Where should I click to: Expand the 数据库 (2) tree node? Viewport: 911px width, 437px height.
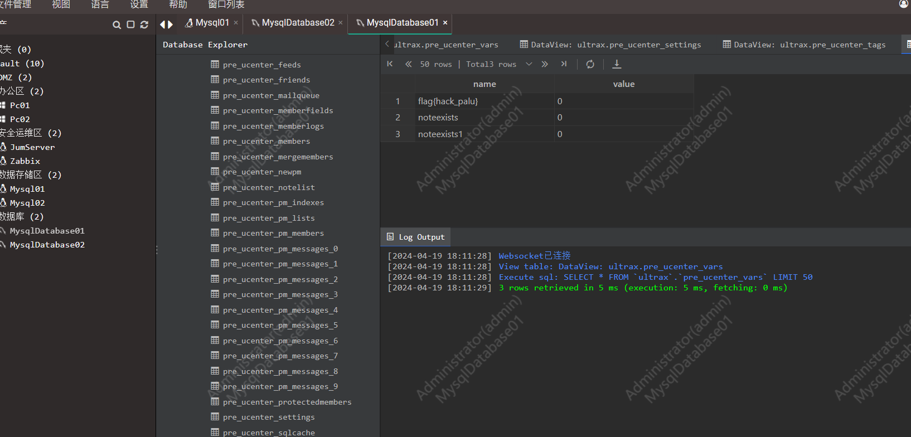tap(22, 216)
